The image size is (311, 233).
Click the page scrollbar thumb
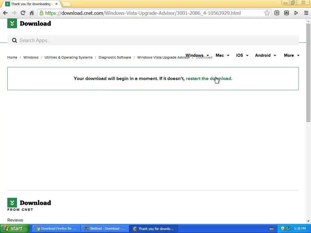309,73
